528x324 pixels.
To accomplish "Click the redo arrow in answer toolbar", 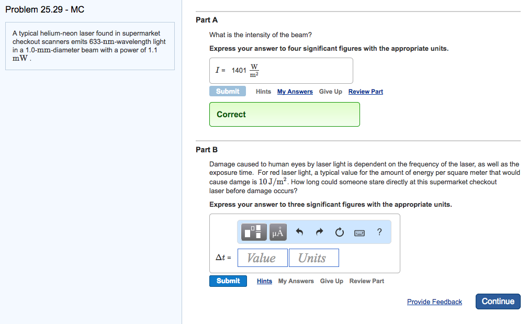I will point(320,232).
